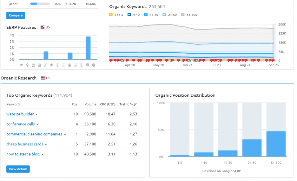
Task: Sort by the Keyword column header
Action: click(x=13, y=104)
